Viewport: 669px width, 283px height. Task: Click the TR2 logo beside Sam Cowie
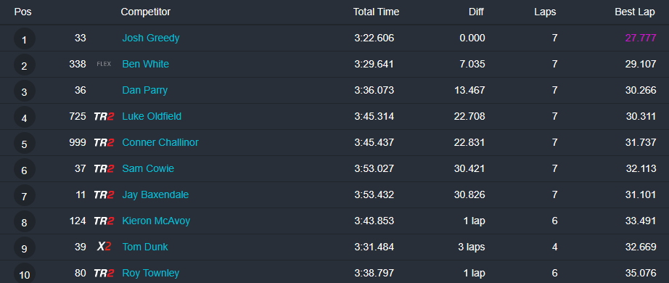104,168
